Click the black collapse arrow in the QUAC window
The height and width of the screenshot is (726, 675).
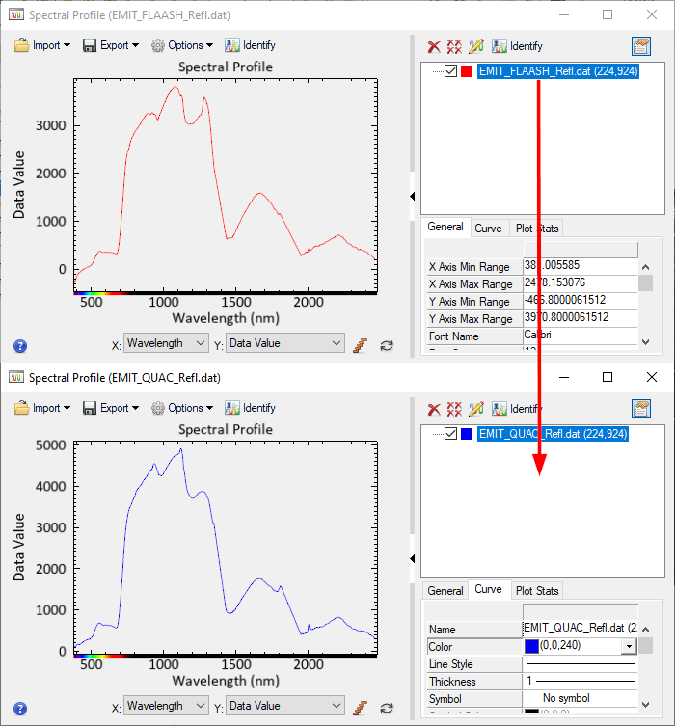coord(413,559)
